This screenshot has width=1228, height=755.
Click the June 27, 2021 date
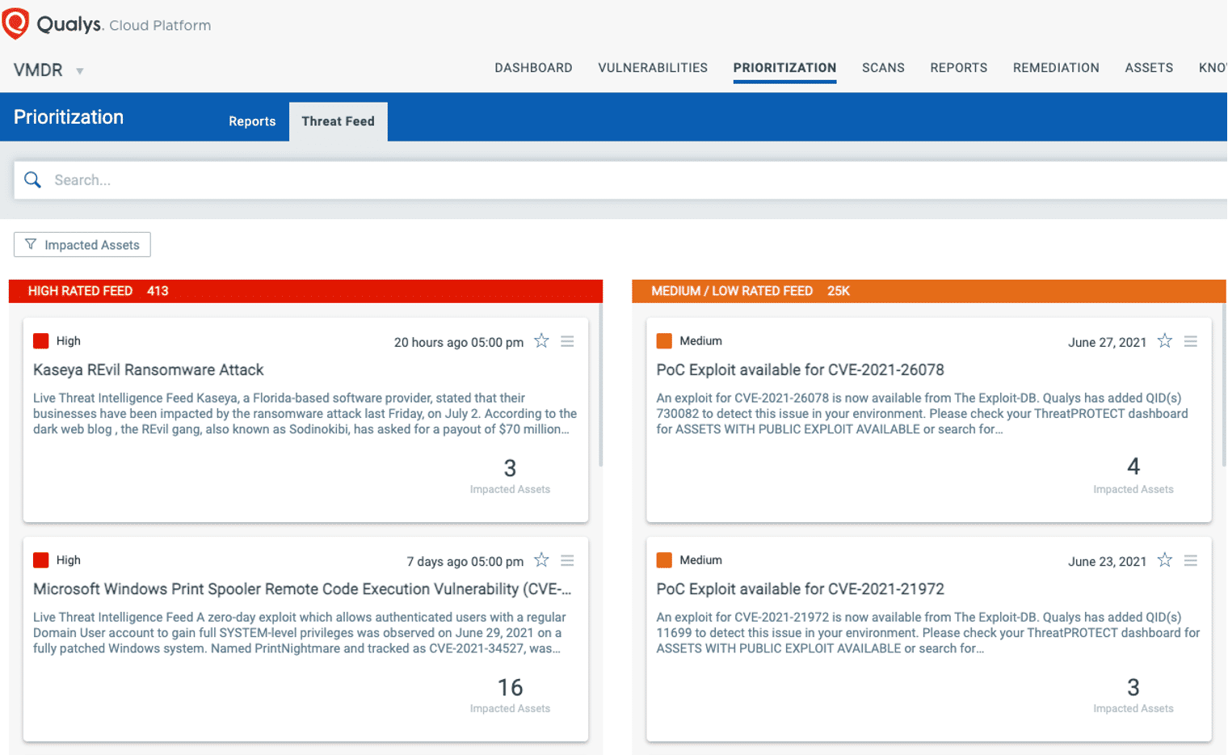pos(1107,343)
